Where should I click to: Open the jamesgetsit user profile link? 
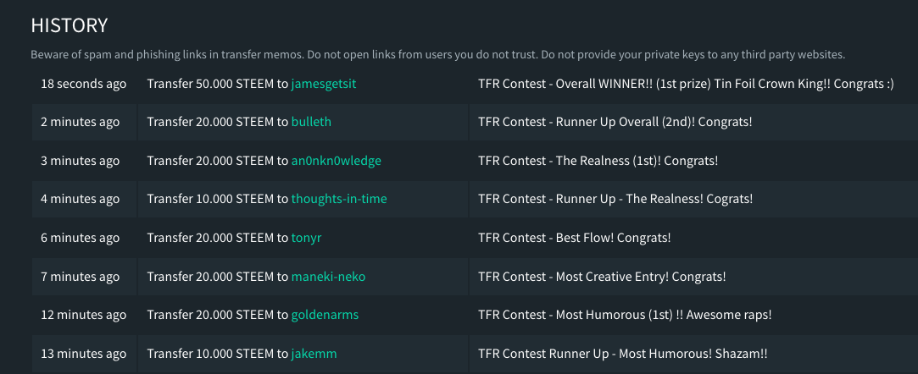click(x=324, y=84)
